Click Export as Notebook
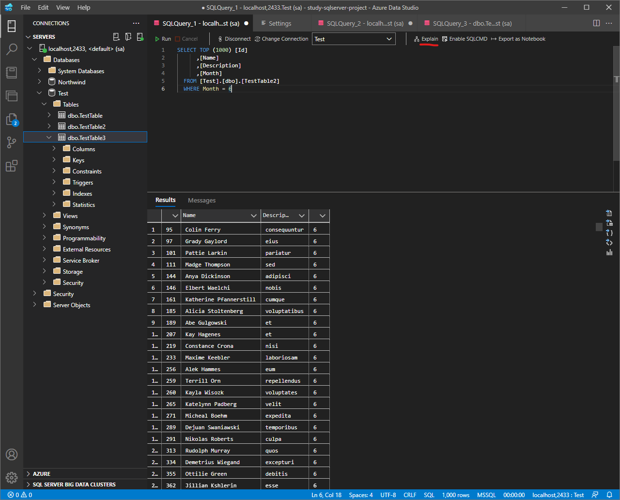The width and height of the screenshot is (620, 500). (518, 39)
